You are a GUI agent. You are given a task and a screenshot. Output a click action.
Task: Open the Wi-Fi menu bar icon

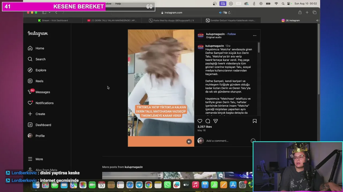coord(276,4)
